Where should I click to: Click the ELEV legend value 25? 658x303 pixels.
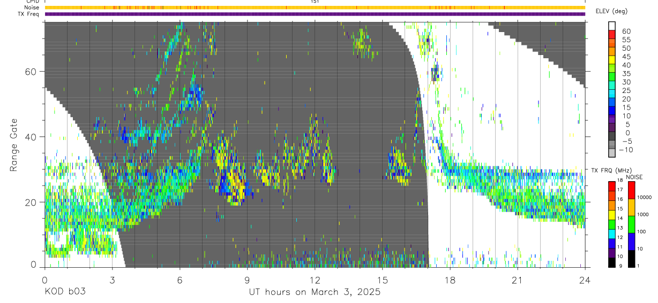626,90
